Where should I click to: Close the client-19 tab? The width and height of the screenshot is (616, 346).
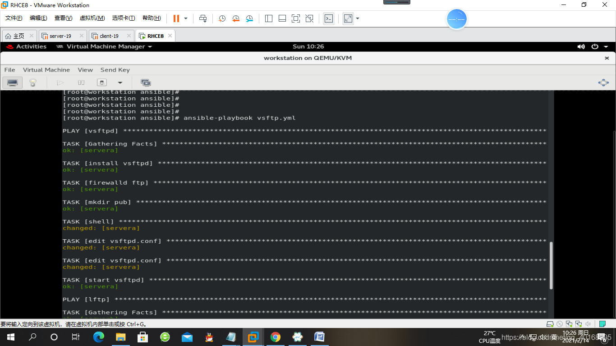coord(129,36)
